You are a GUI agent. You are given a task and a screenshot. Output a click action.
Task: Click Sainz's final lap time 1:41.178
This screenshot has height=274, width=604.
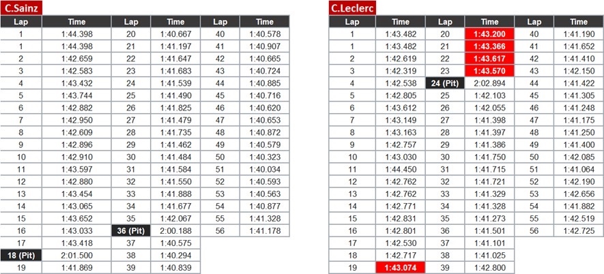click(x=265, y=230)
